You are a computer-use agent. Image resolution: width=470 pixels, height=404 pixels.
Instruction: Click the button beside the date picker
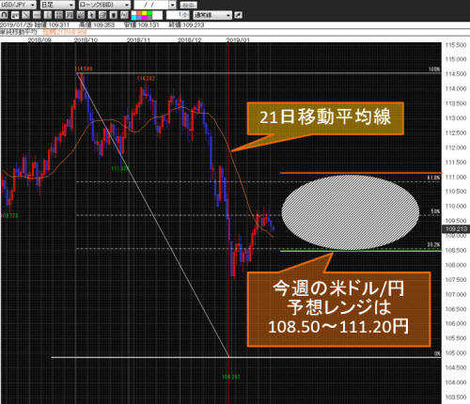[188, 6]
